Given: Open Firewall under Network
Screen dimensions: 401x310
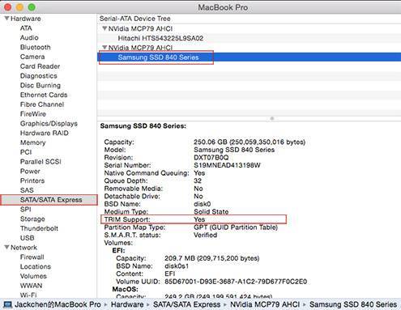Looking at the screenshot, I should pyautogui.click(x=32, y=257).
